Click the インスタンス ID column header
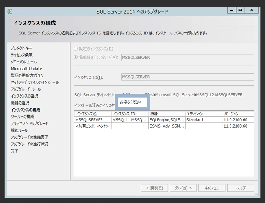265x203 pixels. [130, 114]
